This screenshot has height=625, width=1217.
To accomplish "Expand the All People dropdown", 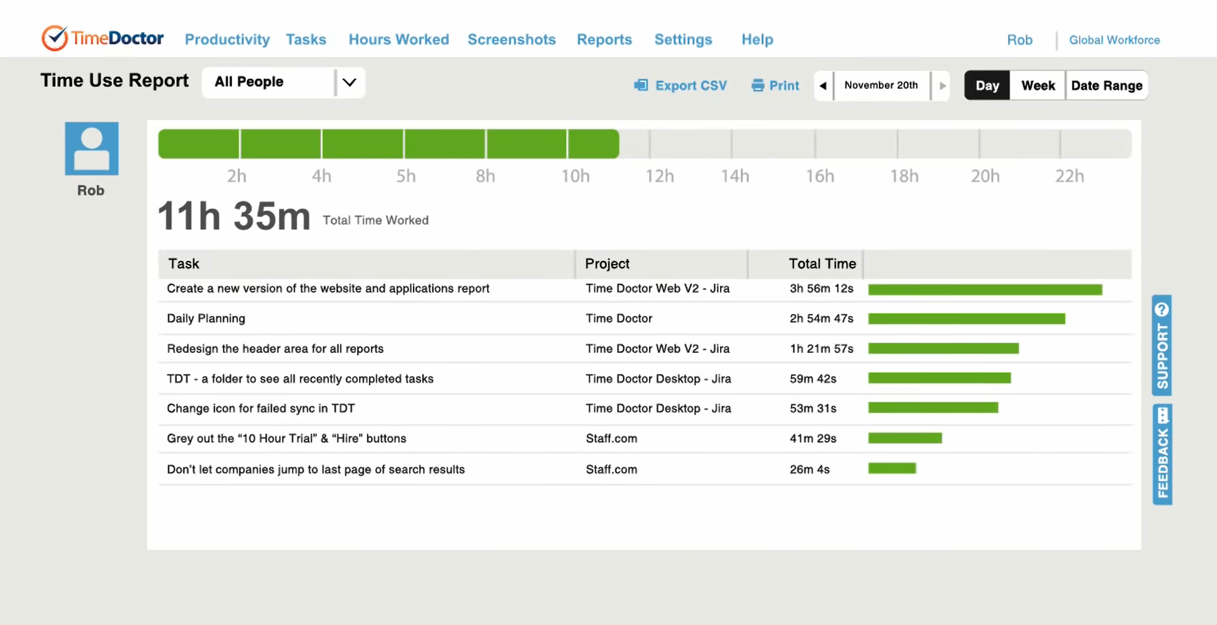I will pyautogui.click(x=349, y=82).
